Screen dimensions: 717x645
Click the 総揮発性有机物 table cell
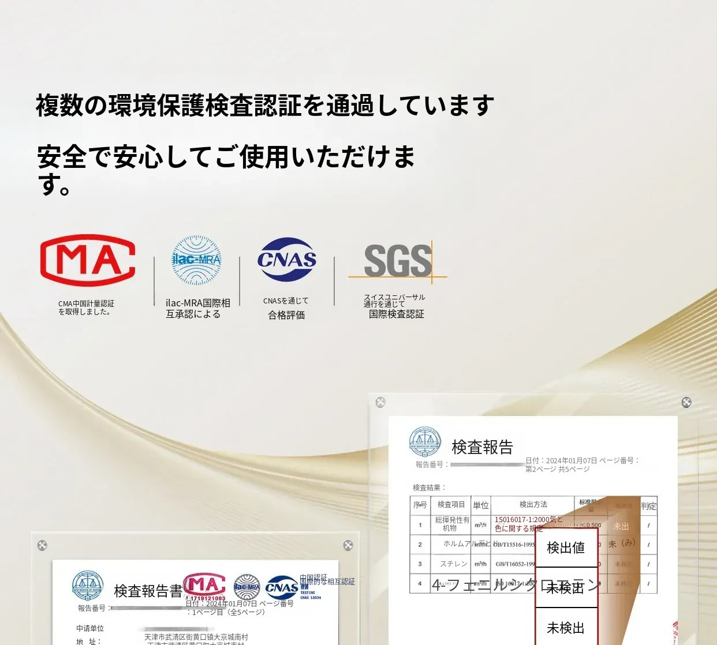452,524
